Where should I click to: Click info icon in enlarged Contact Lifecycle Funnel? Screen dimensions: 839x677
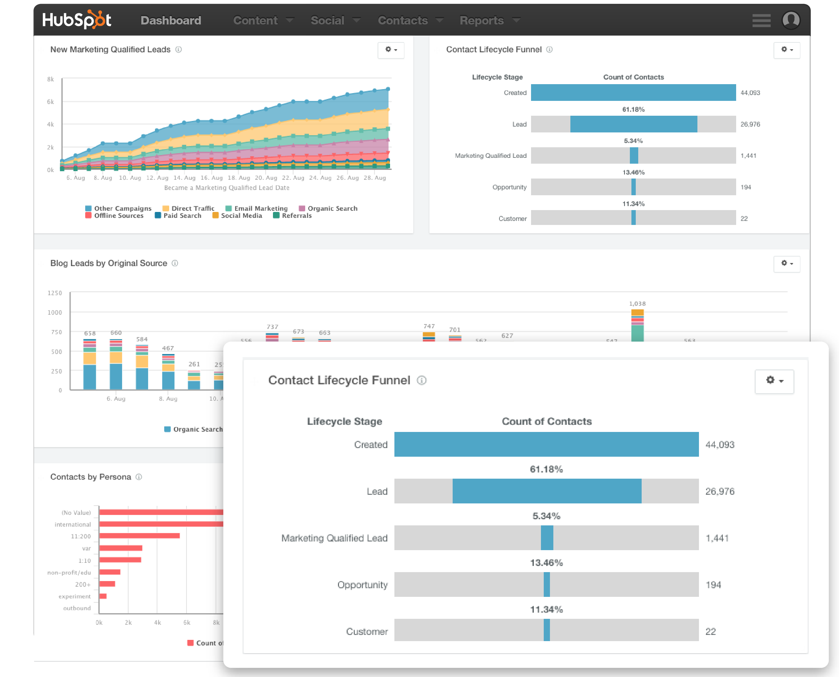pos(422,380)
